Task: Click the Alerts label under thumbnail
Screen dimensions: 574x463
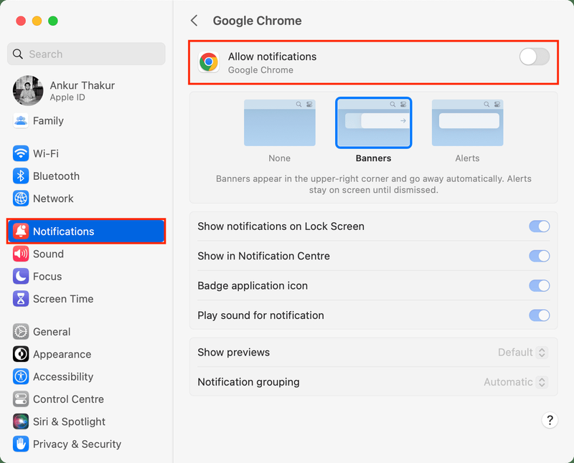Action: [x=468, y=158]
